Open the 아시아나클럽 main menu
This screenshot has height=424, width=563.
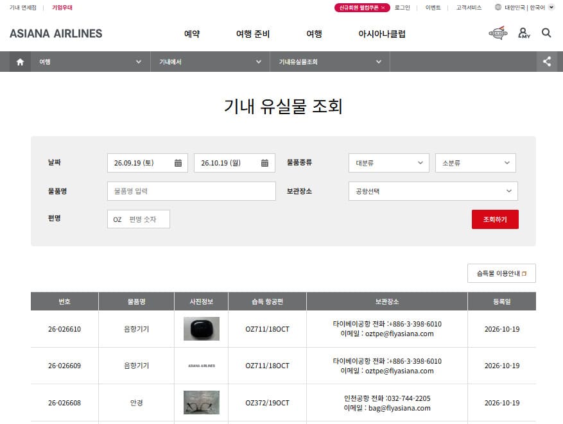pyautogui.click(x=382, y=34)
